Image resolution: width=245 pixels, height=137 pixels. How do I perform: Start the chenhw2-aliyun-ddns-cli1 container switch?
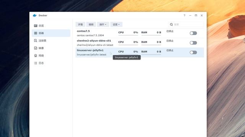tap(193, 43)
